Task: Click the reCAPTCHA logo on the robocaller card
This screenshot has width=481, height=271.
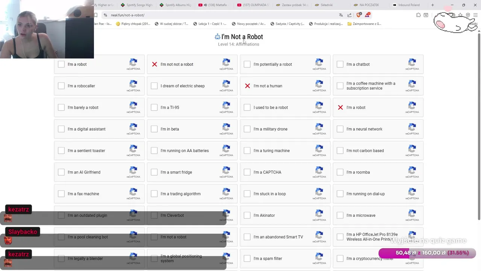Action: coord(133,84)
